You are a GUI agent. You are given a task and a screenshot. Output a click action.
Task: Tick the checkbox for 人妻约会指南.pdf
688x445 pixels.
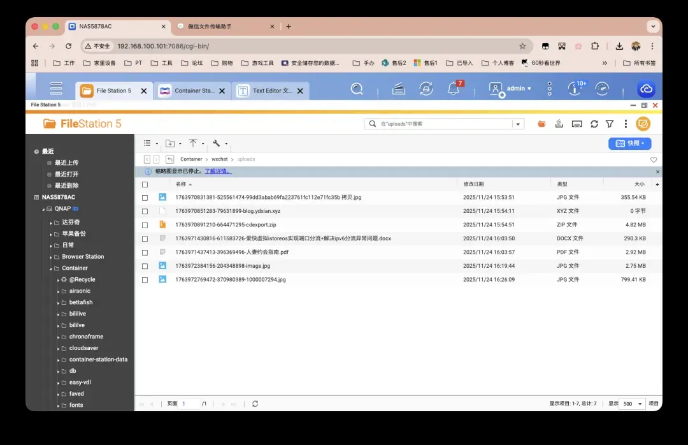[x=145, y=252]
